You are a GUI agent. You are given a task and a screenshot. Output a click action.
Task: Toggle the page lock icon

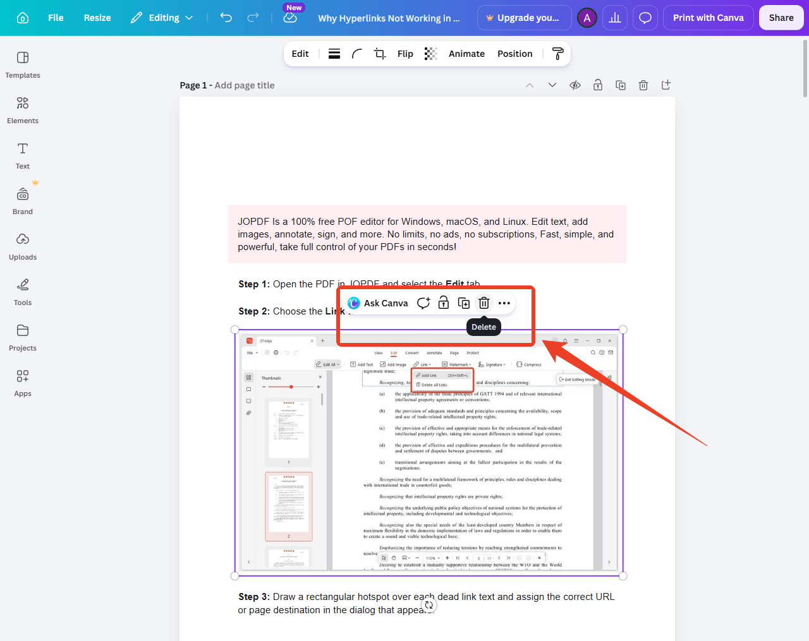tap(597, 85)
